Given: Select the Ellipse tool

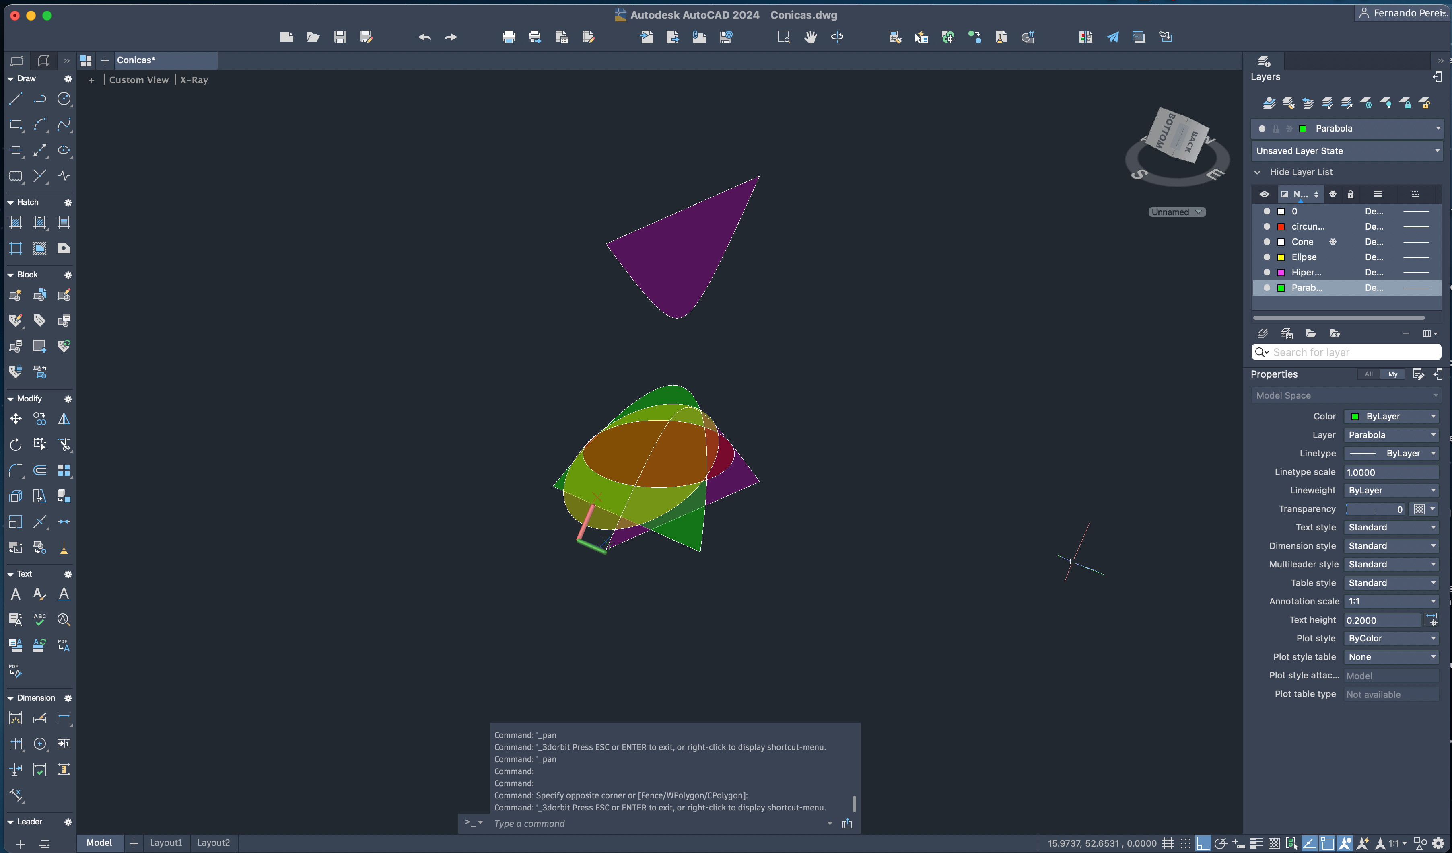Looking at the screenshot, I should point(64,150).
